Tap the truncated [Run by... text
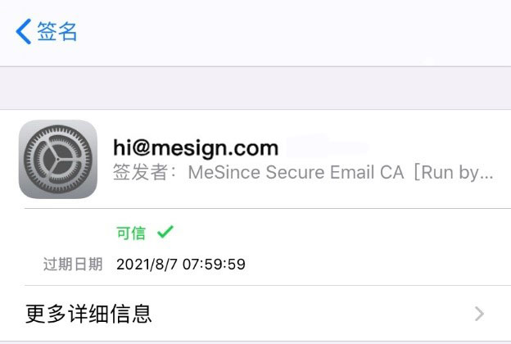Screen dimensions: 511x344 [x=453, y=172]
